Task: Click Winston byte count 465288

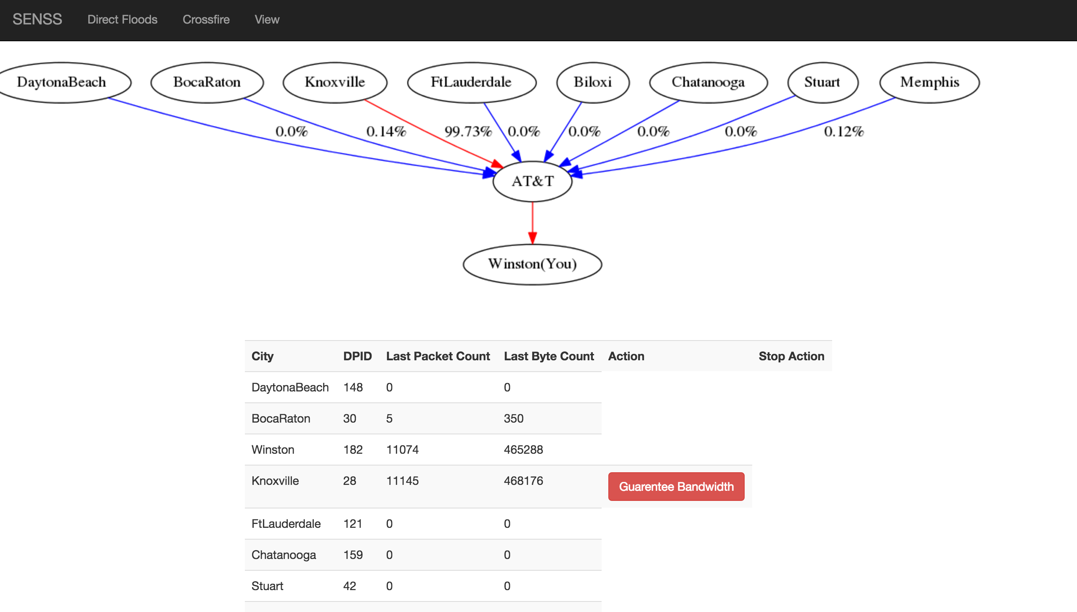Action: 523,450
